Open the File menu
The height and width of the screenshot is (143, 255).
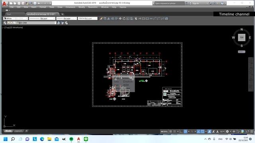coord(12,7)
